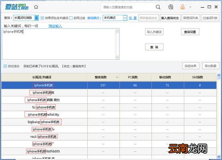Image resolution: width=222 pixels, height=160 pixels.
Task: Click the 导入关键词 button
Action: click(x=154, y=32)
